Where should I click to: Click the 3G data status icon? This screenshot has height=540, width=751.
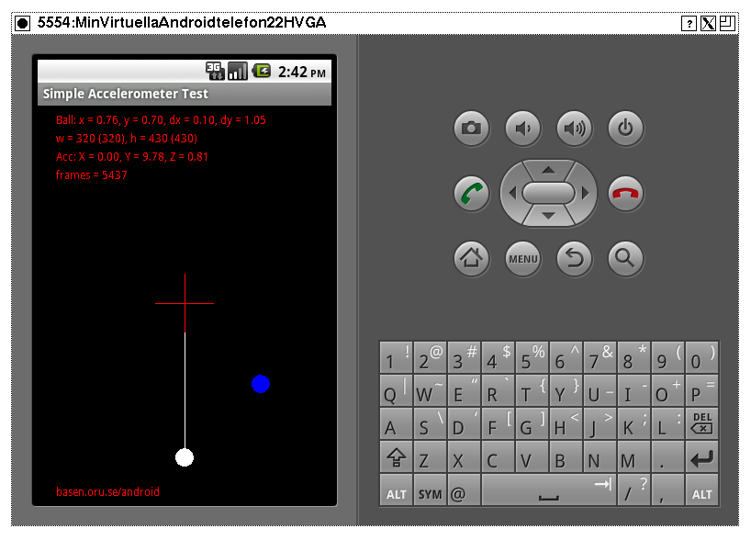pyautogui.click(x=215, y=72)
